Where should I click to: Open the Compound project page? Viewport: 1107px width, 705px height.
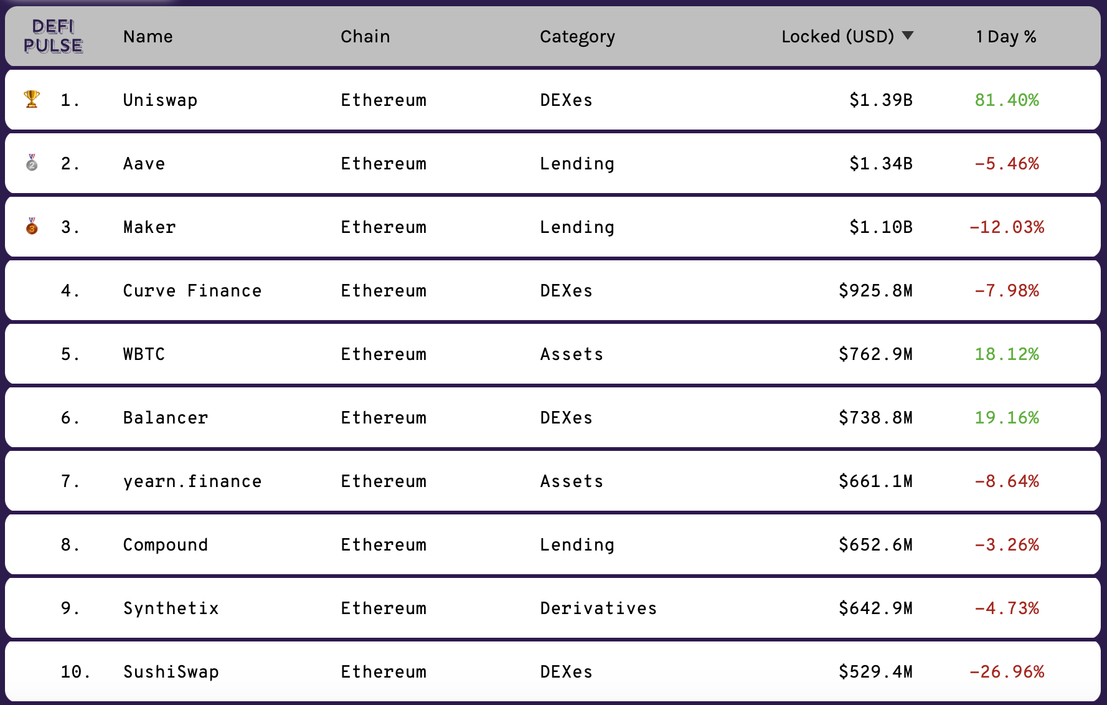coord(166,545)
